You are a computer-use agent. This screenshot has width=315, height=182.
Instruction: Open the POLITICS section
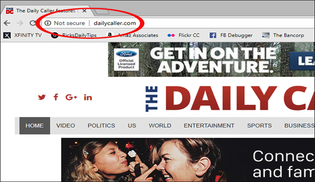(x=101, y=126)
